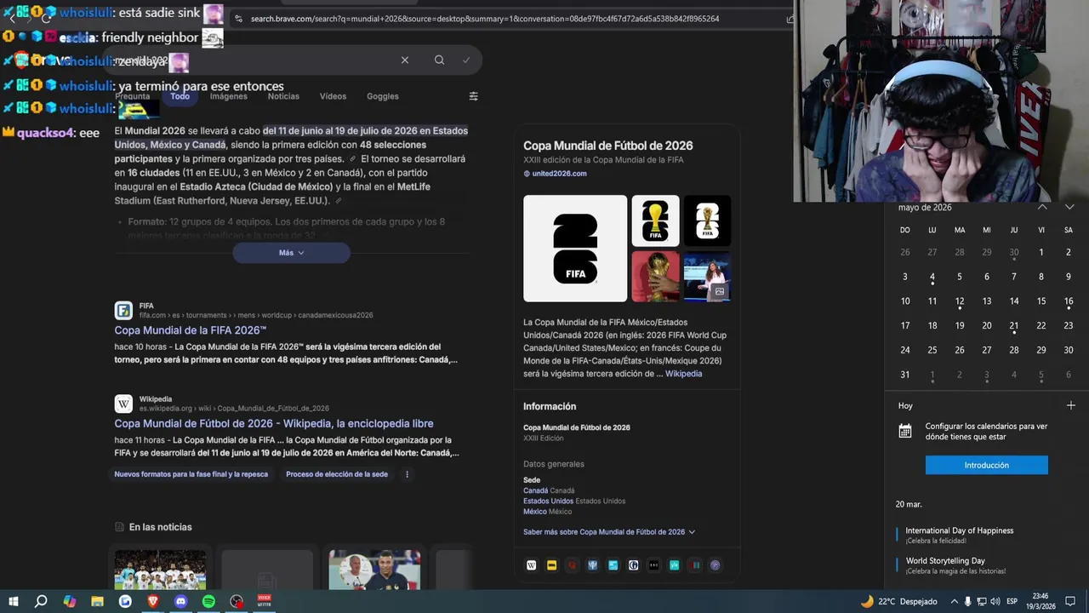
Task: Select day 21 in the calendar
Action: tap(1014, 326)
